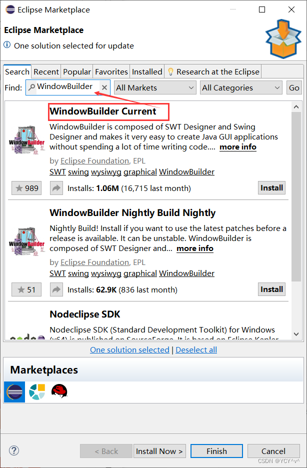
Task: Open the All Categories dropdown
Action: point(241,88)
